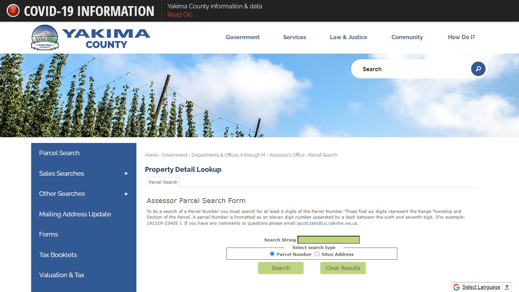Click the COVID-19 INFORMATION banner heading
Image resolution: width=519 pixels, height=292 pixels.
(x=89, y=11)
